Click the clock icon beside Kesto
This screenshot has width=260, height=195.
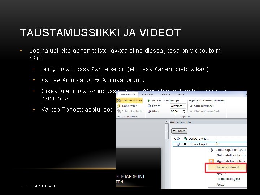click(149, 106)
